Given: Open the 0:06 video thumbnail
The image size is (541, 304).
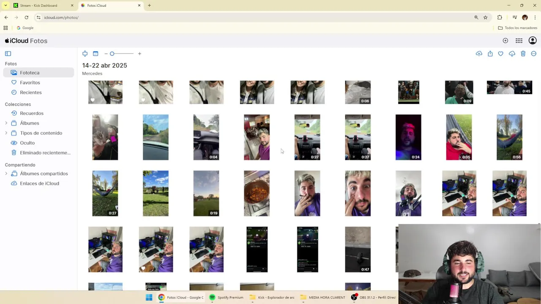Looking at the screenshot, I should tap(358, 92).
